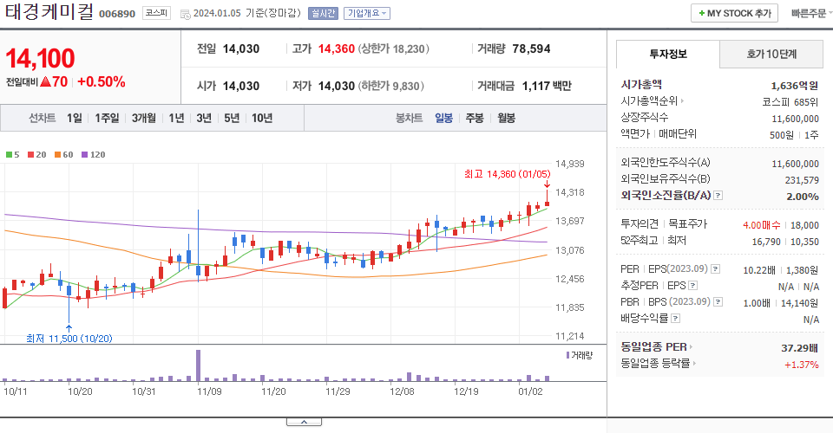Viewport: 833px width, 433px height.
Task: Select 3개월 line chart period
Action: click(143, 118)
